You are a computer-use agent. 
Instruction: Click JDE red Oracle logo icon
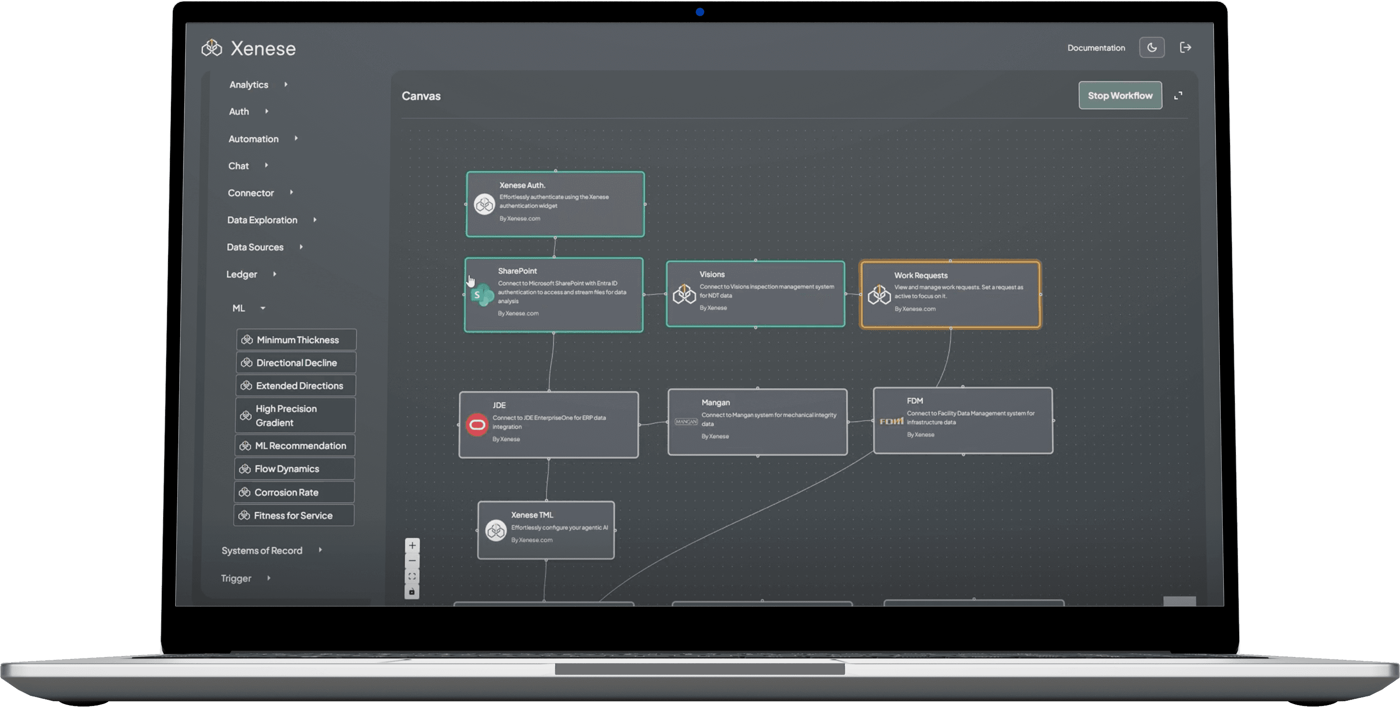pos(477,425)
